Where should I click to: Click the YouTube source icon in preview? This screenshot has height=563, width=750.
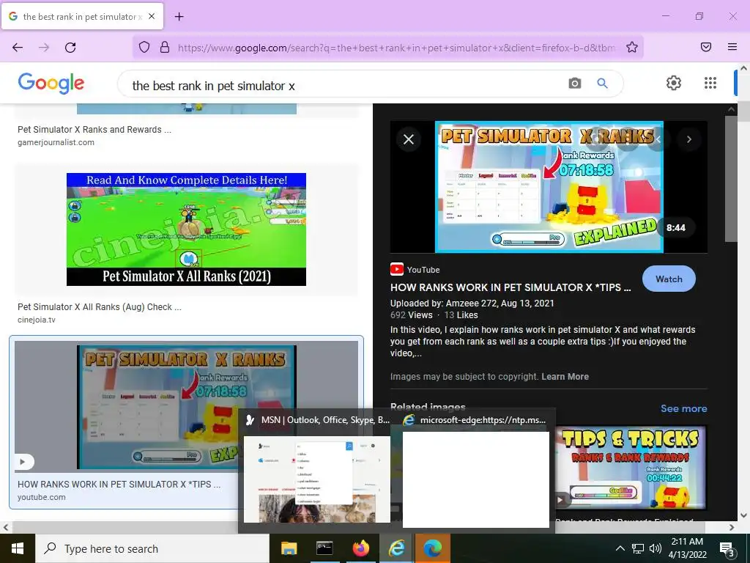coord(396,270)
